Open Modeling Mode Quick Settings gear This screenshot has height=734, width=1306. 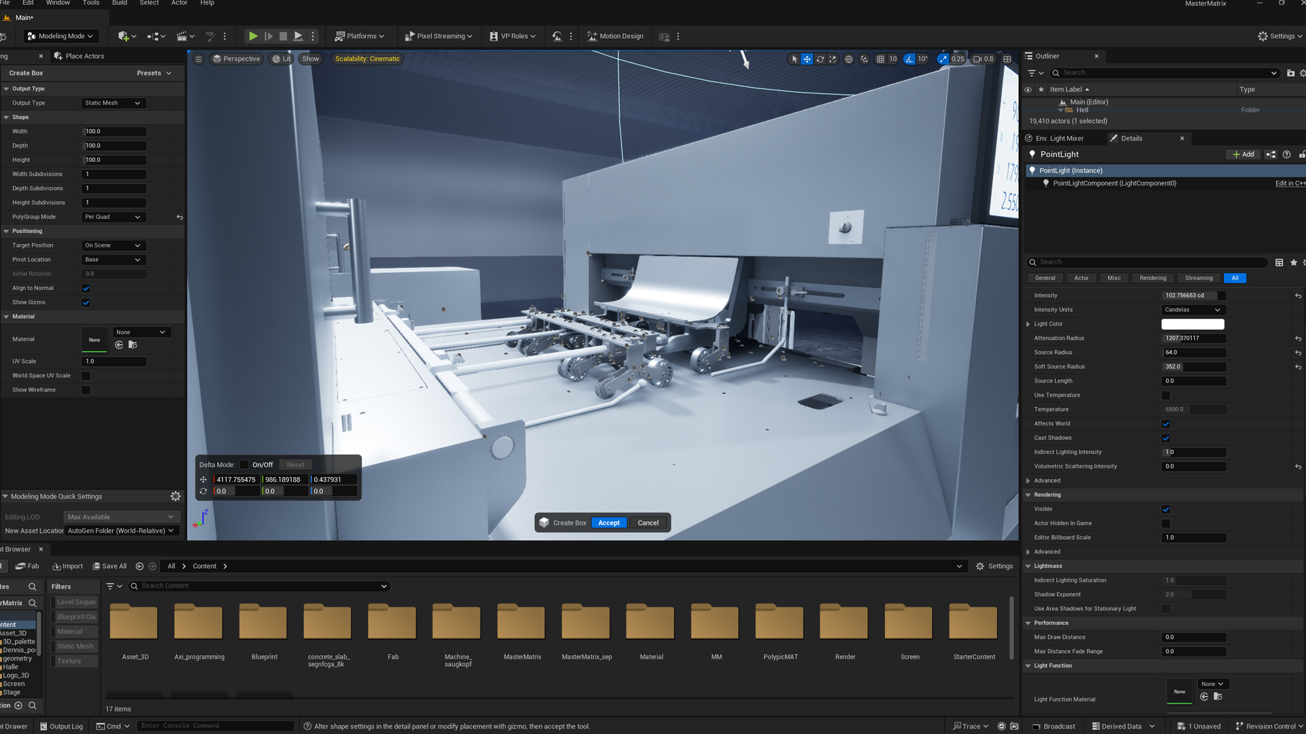click(x=175, y=497)
